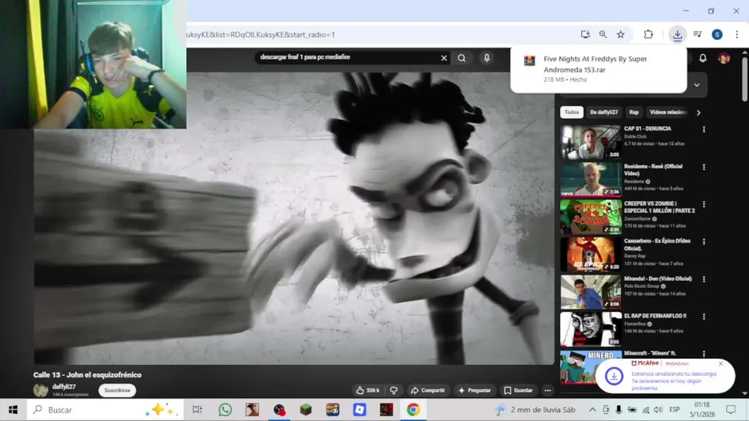
Task: Open CAP 01 - DENUNCIA video thumbnail
Action: pos(591,142)
